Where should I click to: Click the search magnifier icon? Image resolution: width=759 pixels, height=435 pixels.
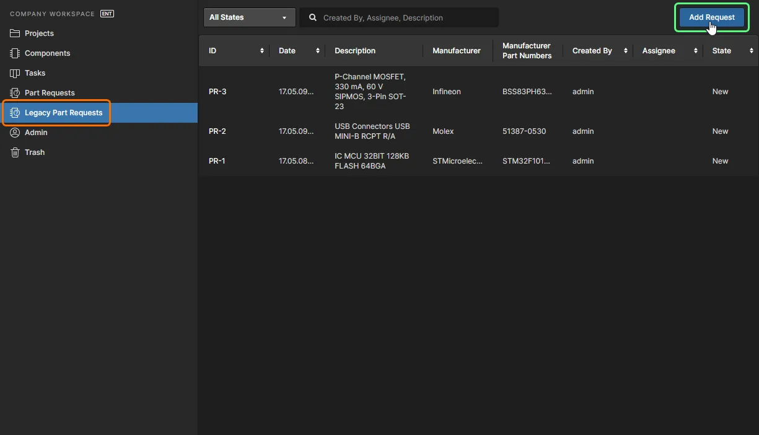(x=313, y=18)
